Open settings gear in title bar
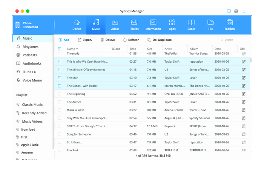Screen dimensions: 264x177 236,11
